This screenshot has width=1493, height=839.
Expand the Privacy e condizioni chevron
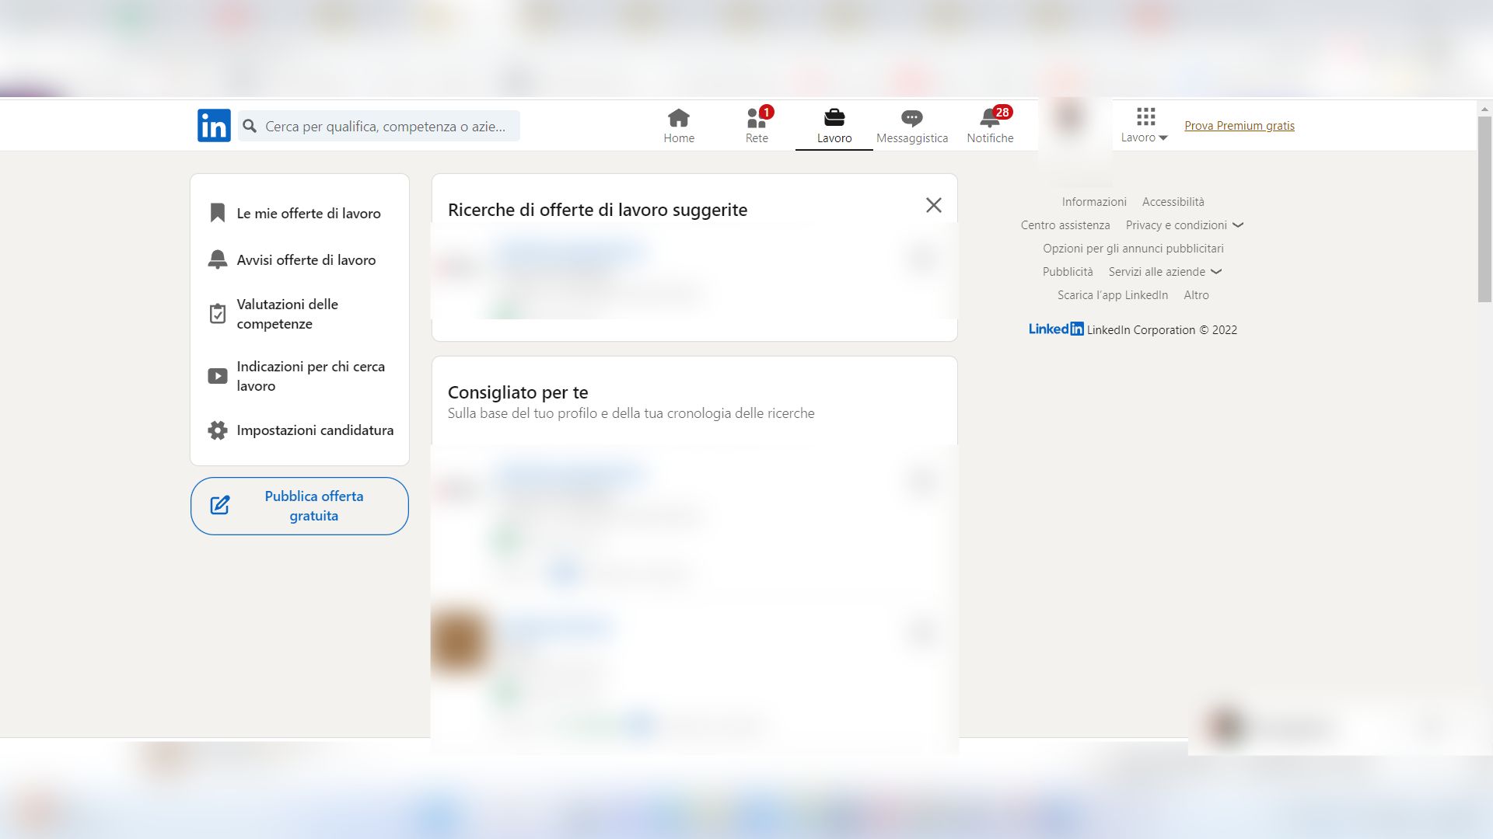click(x=1239, y=225)
